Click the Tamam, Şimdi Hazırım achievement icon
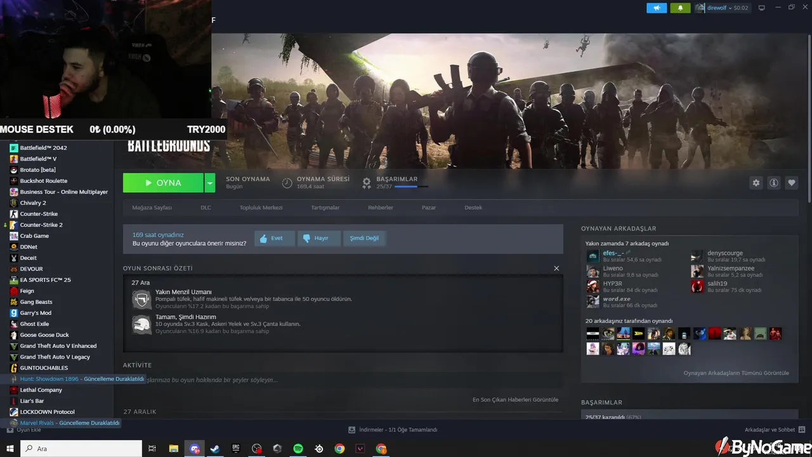 (x=141, y=324)
